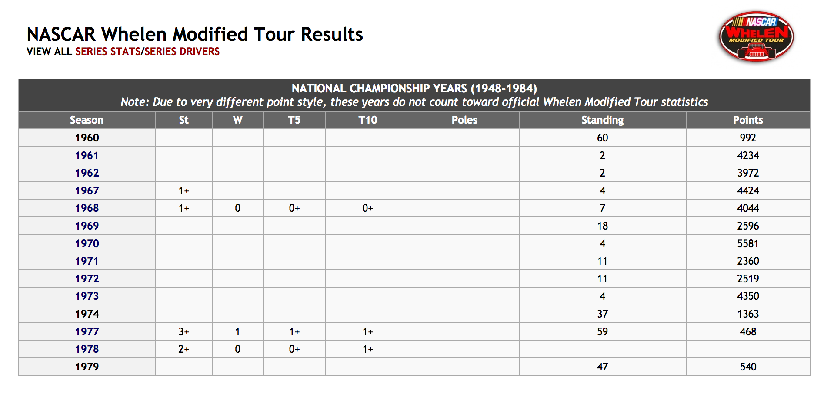View the 1972 season results
This screenshot has height=400, width=834.
pyautogui.click(x=87, y=279)
